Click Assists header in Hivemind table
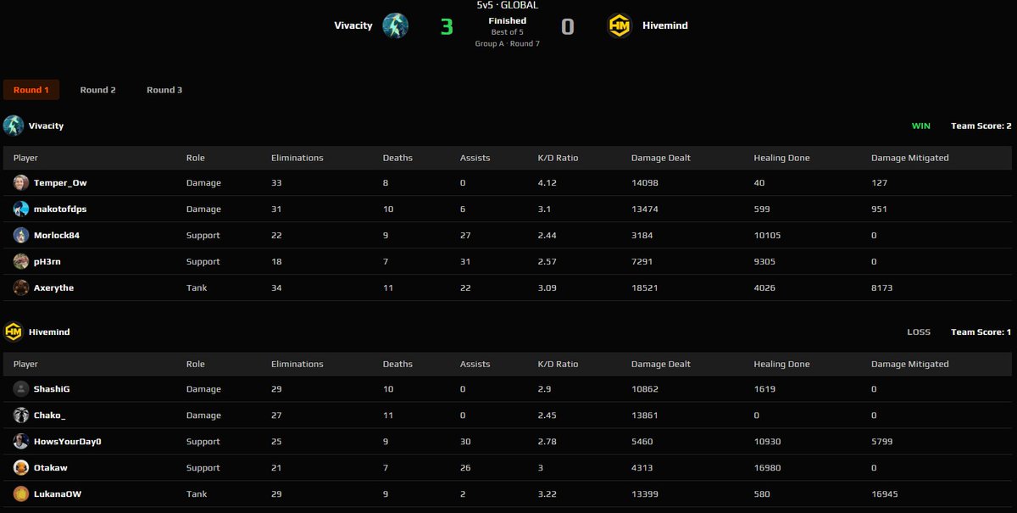The image size is (1017, 513). click(475, 364)
